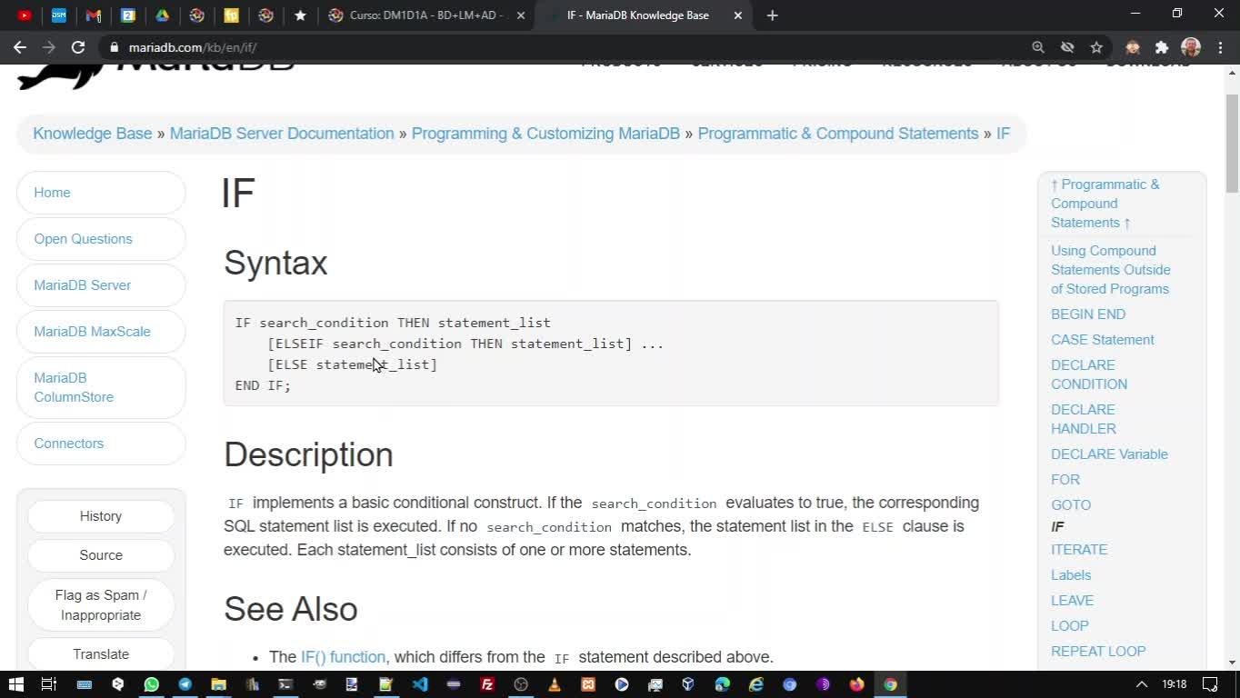Click the zoom magnifier icon in address bar
The width and height of the screenshot is (1240, 698).
click(1038, 47)
